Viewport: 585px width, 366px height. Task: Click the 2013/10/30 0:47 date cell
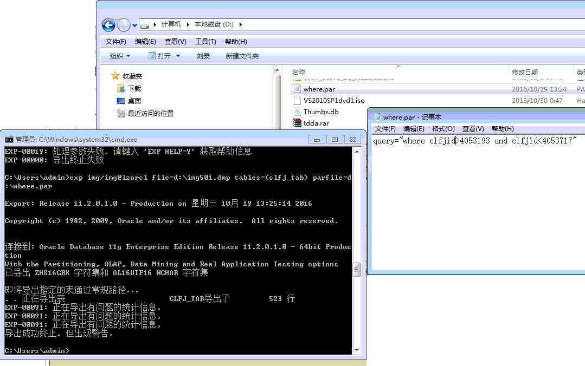537,101
